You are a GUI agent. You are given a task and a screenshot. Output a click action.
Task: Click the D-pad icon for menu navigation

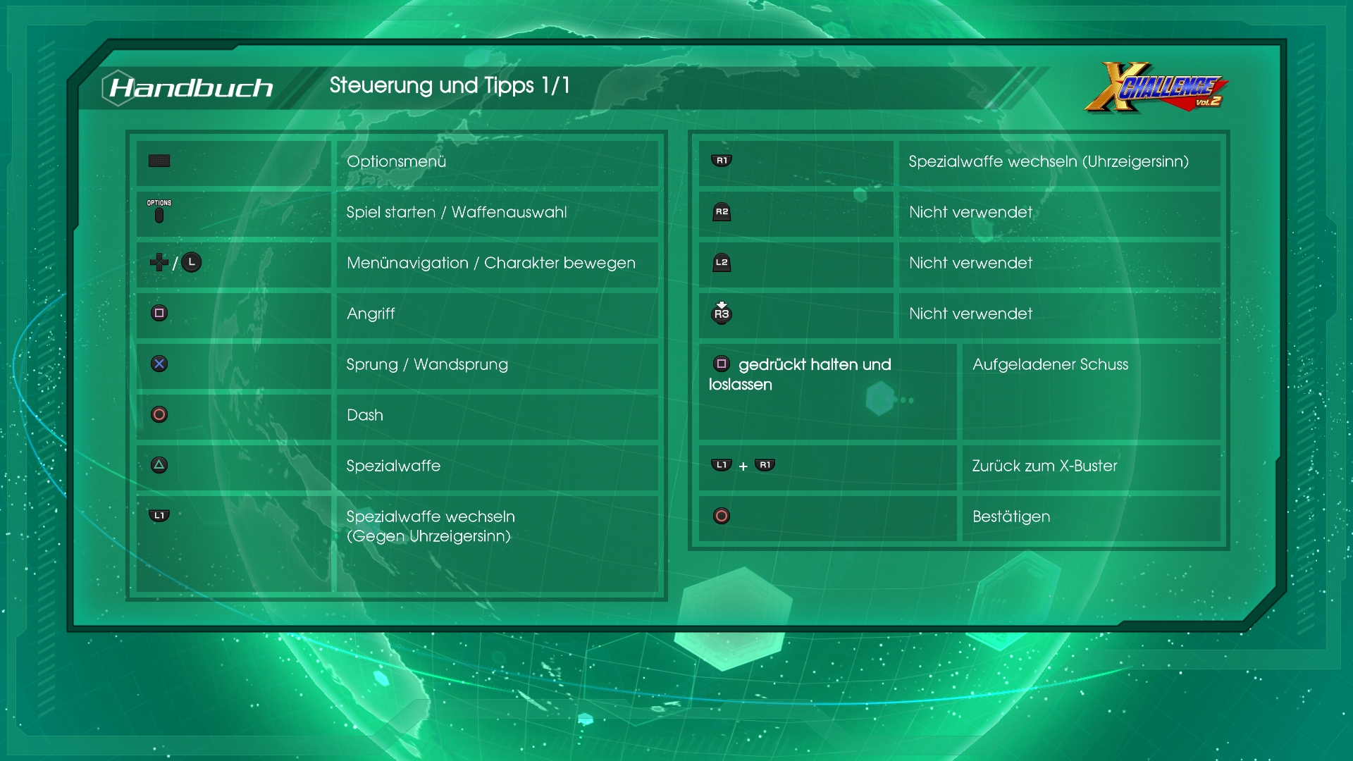click(159, 262)
